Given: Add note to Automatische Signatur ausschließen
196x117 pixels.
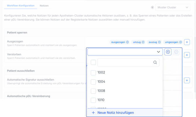Looking at the screenshot, I should (187, 80).
